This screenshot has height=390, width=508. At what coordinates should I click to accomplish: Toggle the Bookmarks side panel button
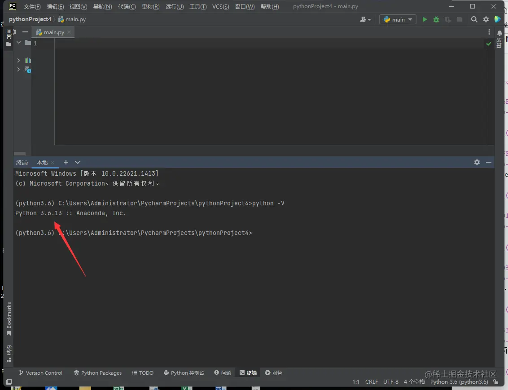point(9,319)
